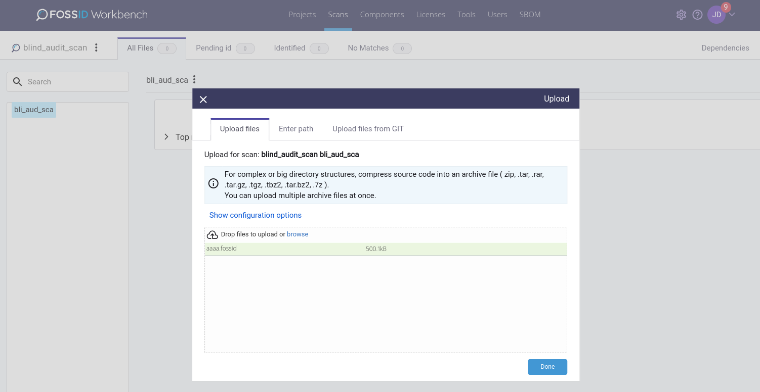The height and width of the screenshot is (392, 760).
Task: Open the help question mark icon
Action: point(697,15)
